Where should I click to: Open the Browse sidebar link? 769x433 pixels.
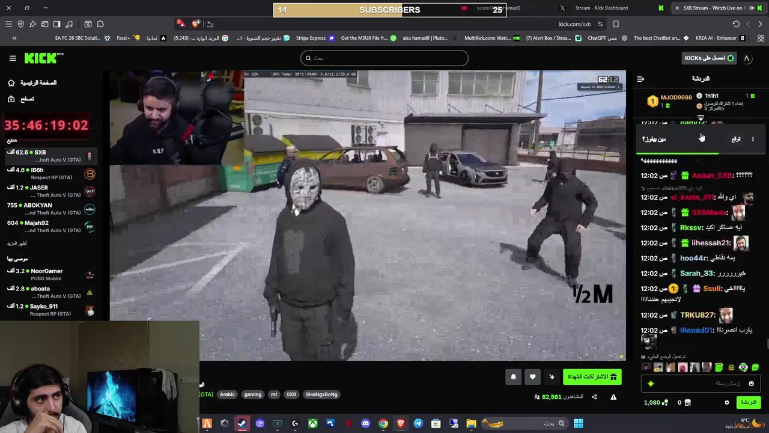coord(21,99)
